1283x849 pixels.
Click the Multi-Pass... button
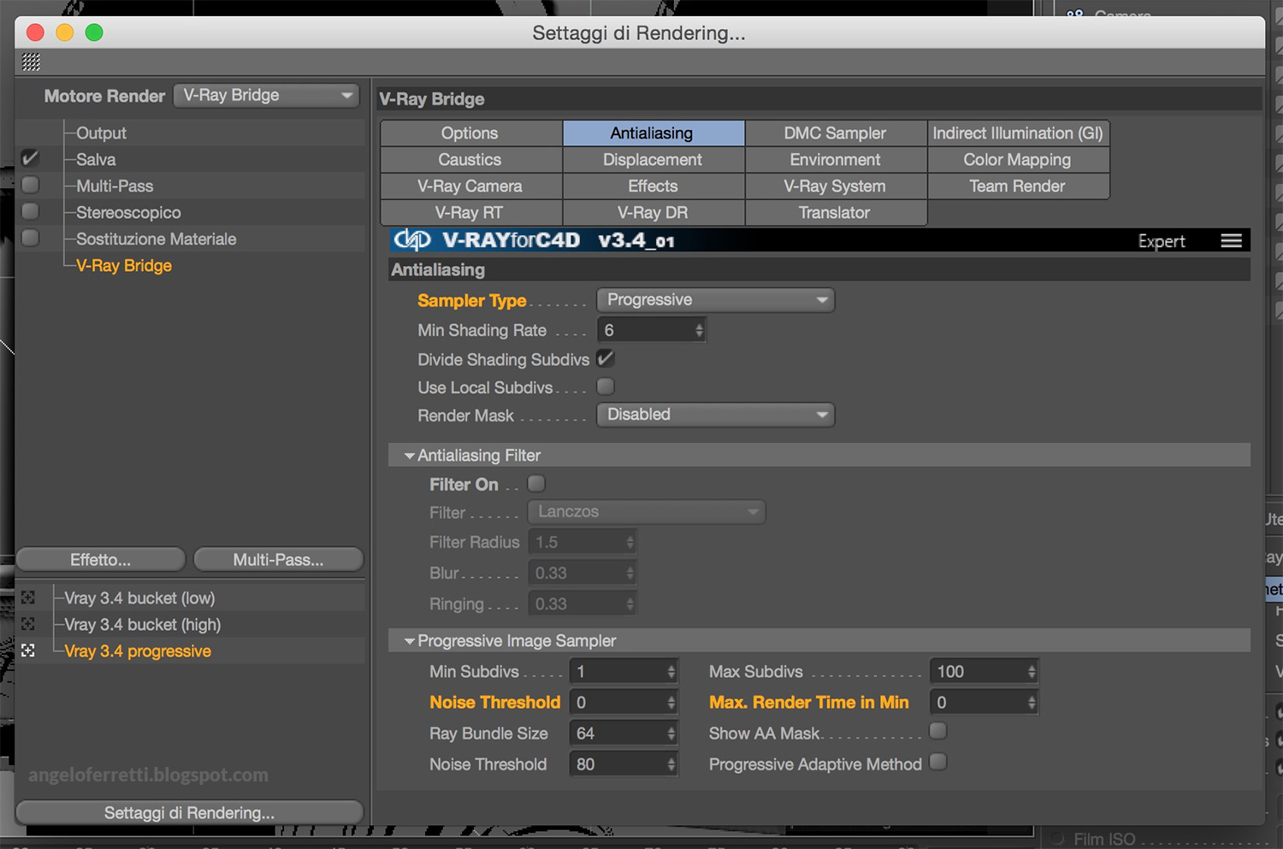point(279,559)
